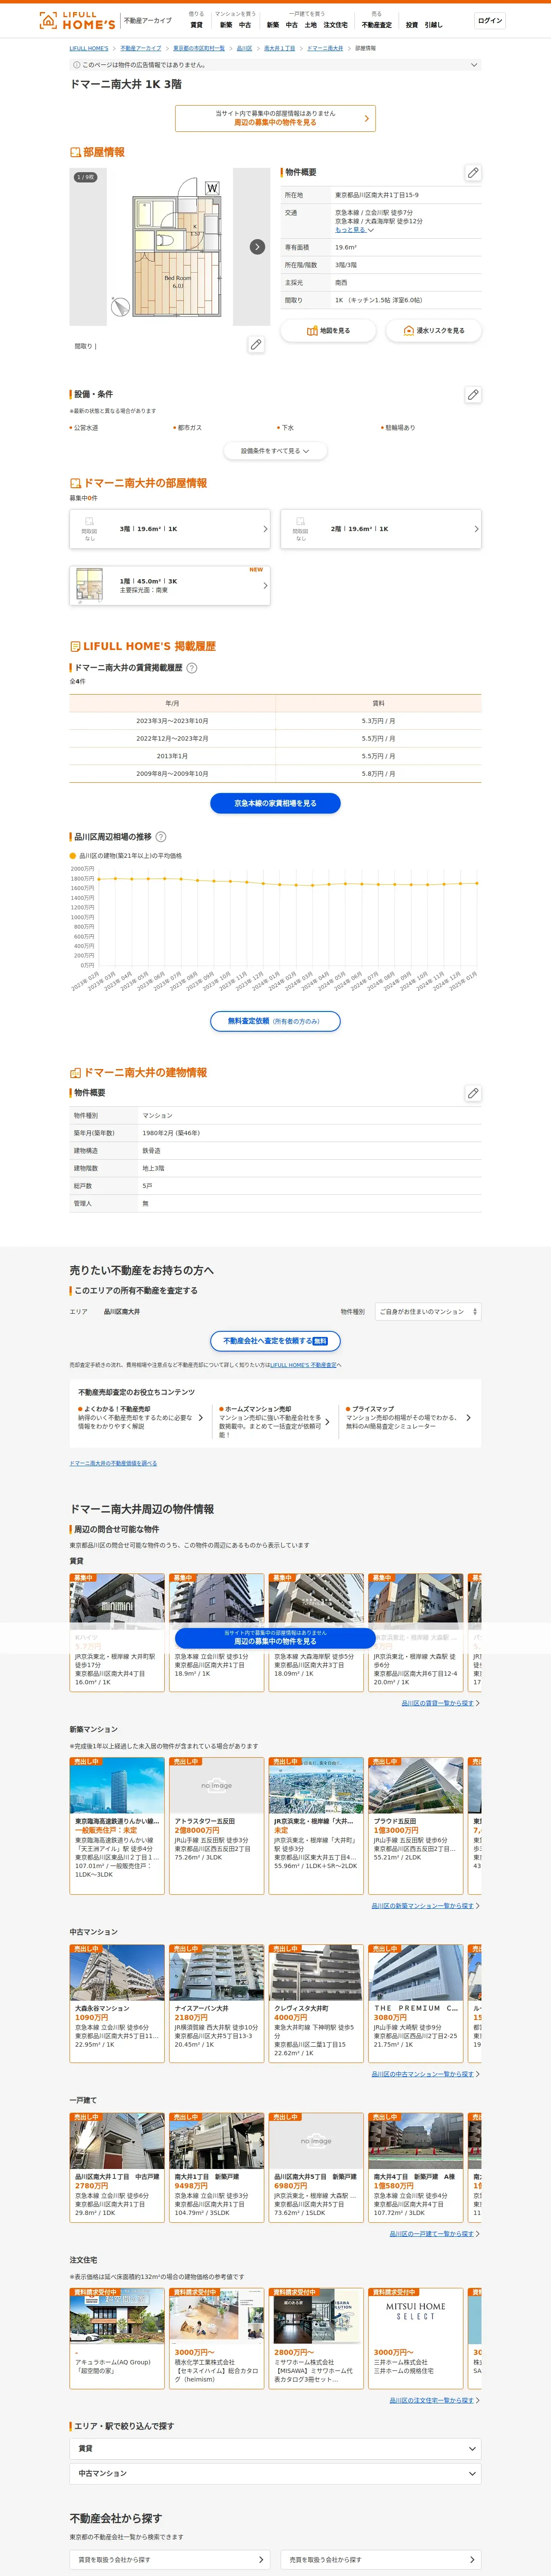This screenshot has height=2576, width=551.
Task: Open the MITSUI HOME SELECT catalog card
Action: 416,2338
